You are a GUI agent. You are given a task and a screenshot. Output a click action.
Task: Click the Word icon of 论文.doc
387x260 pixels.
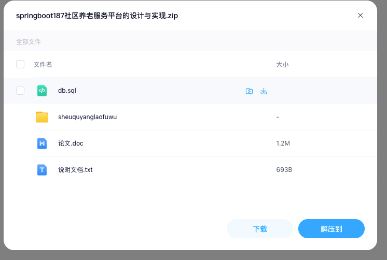click(x=42, y=143)
